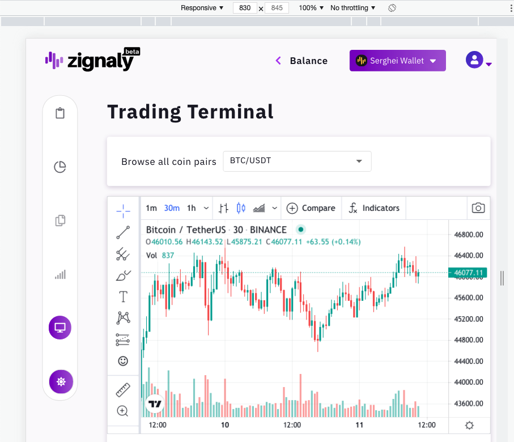Toggle the area chart style
The height and width of the screenshot is (442, 514).
coord(258,208)
